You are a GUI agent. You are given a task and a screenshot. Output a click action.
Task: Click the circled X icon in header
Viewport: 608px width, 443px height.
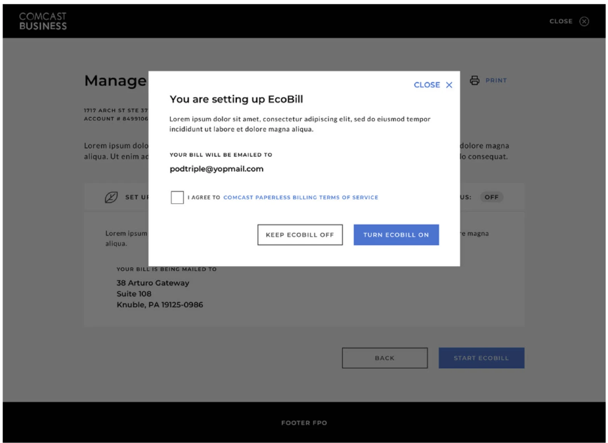coord(583,21)
